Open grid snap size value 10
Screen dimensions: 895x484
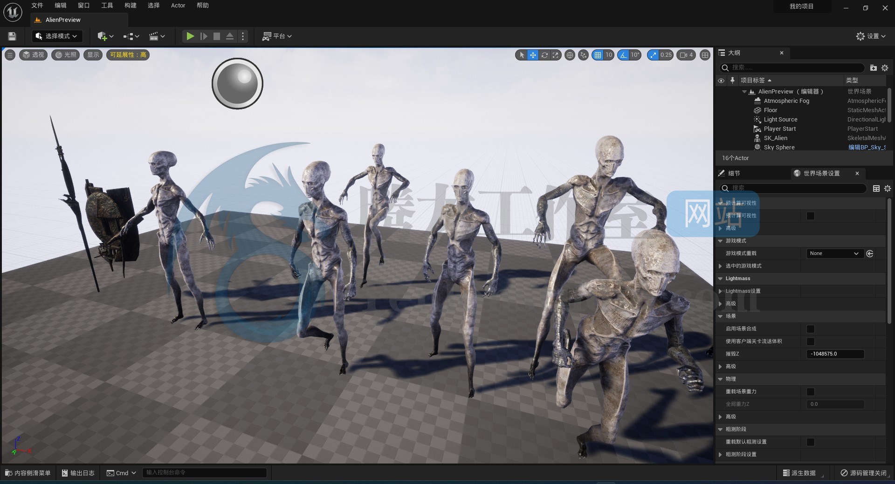tap(609, 55)
